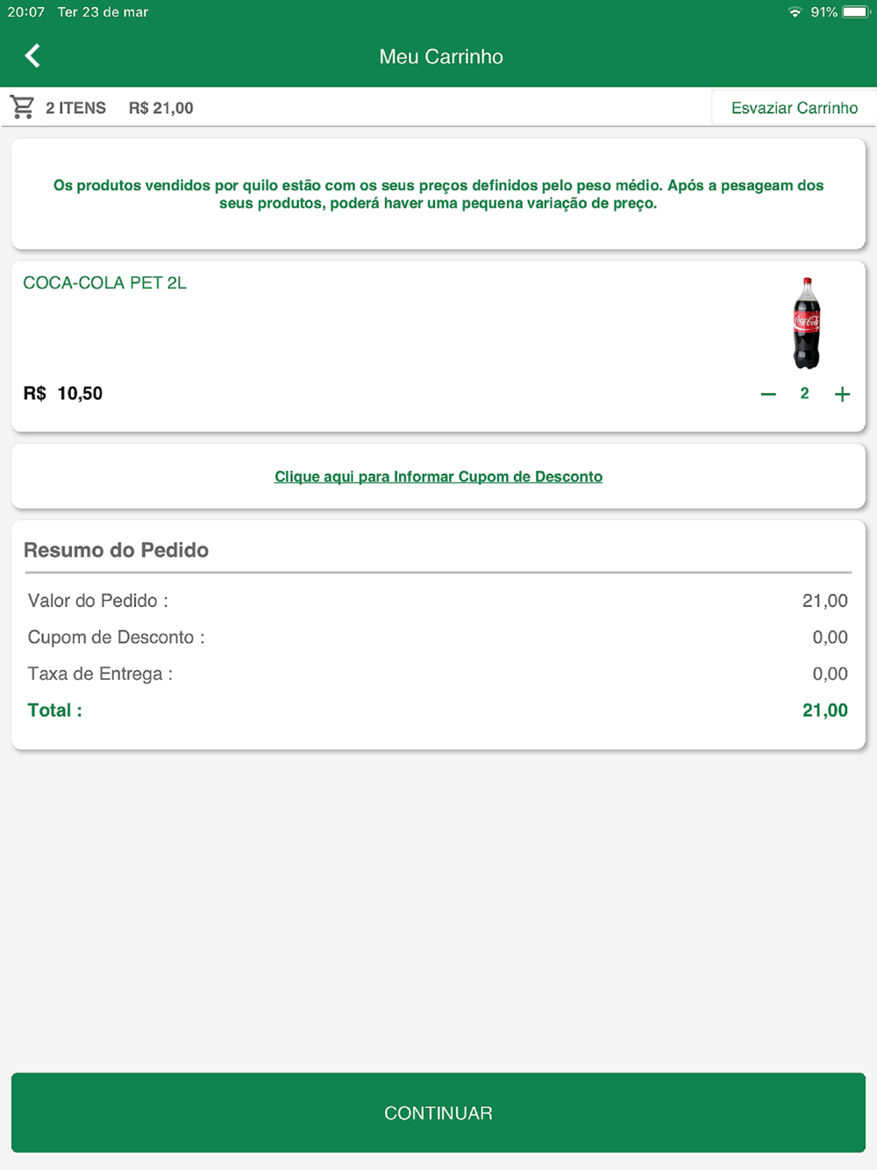Tap the Wi-Fi icon in status bar

(x=795, y=12)
